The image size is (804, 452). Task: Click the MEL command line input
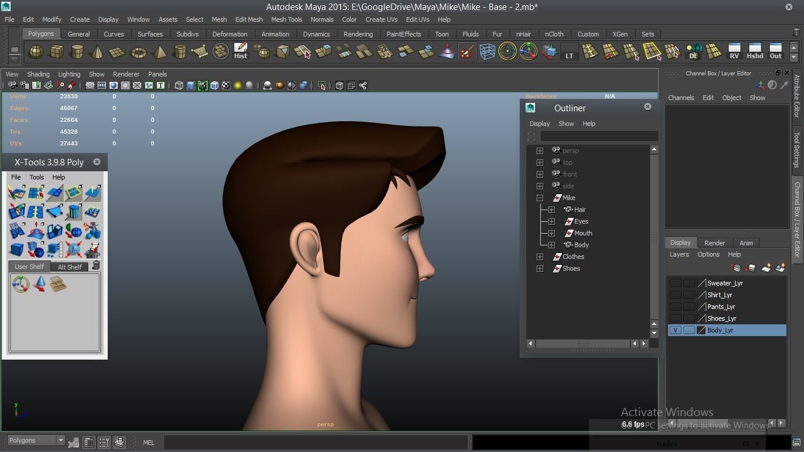315,443
